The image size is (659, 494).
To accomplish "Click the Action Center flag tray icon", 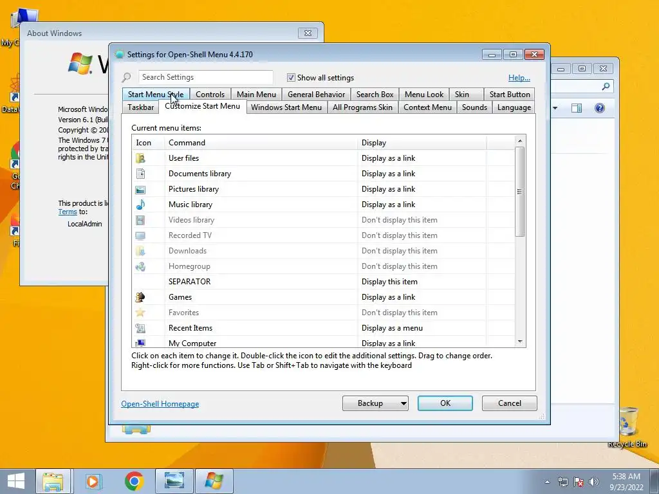I will [579, 482].
